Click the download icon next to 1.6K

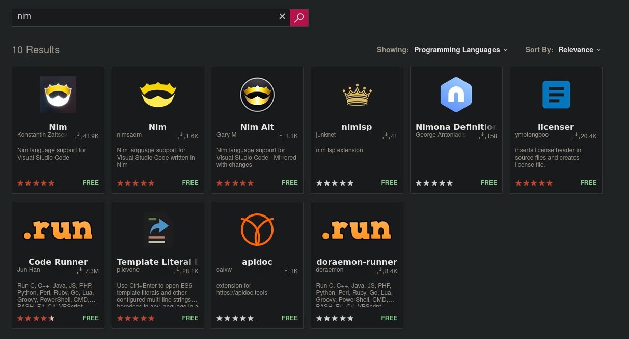(x=181, y=136)
